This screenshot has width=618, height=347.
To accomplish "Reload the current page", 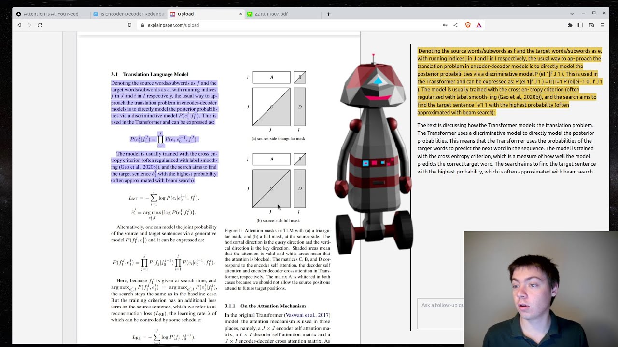I will tap(40, 25).
